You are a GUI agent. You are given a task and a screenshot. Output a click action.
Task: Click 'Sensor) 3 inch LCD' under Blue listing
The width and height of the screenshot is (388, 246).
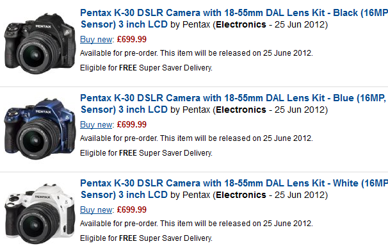(x=124, y=110)
